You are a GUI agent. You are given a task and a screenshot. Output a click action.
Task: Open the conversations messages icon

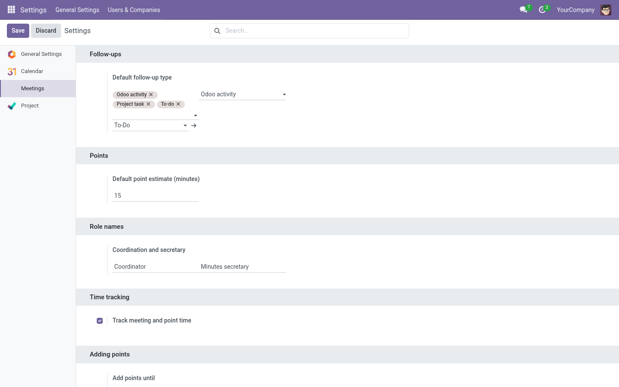point(523,9)
